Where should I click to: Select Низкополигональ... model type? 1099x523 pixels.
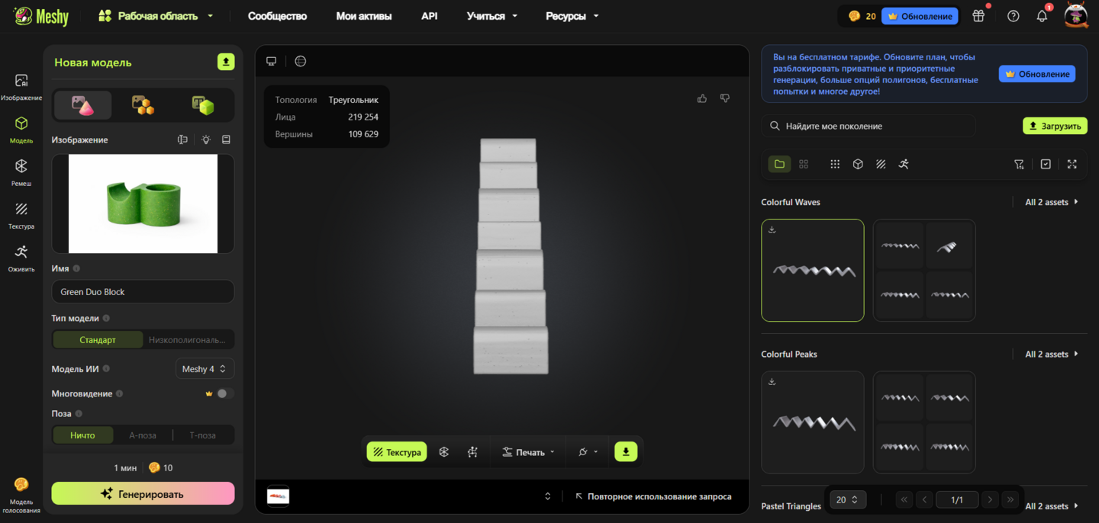point(188,339)
